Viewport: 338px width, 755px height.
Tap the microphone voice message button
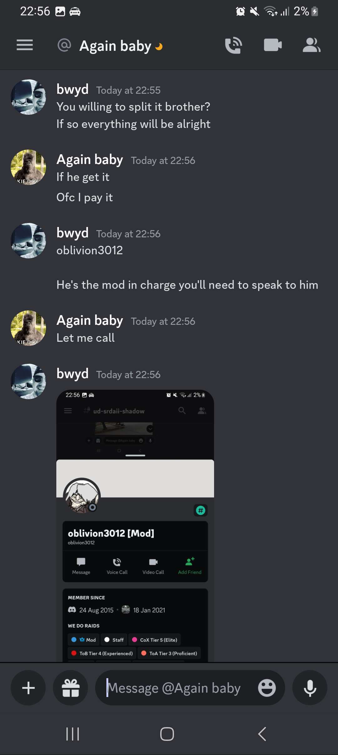[310, 688]
